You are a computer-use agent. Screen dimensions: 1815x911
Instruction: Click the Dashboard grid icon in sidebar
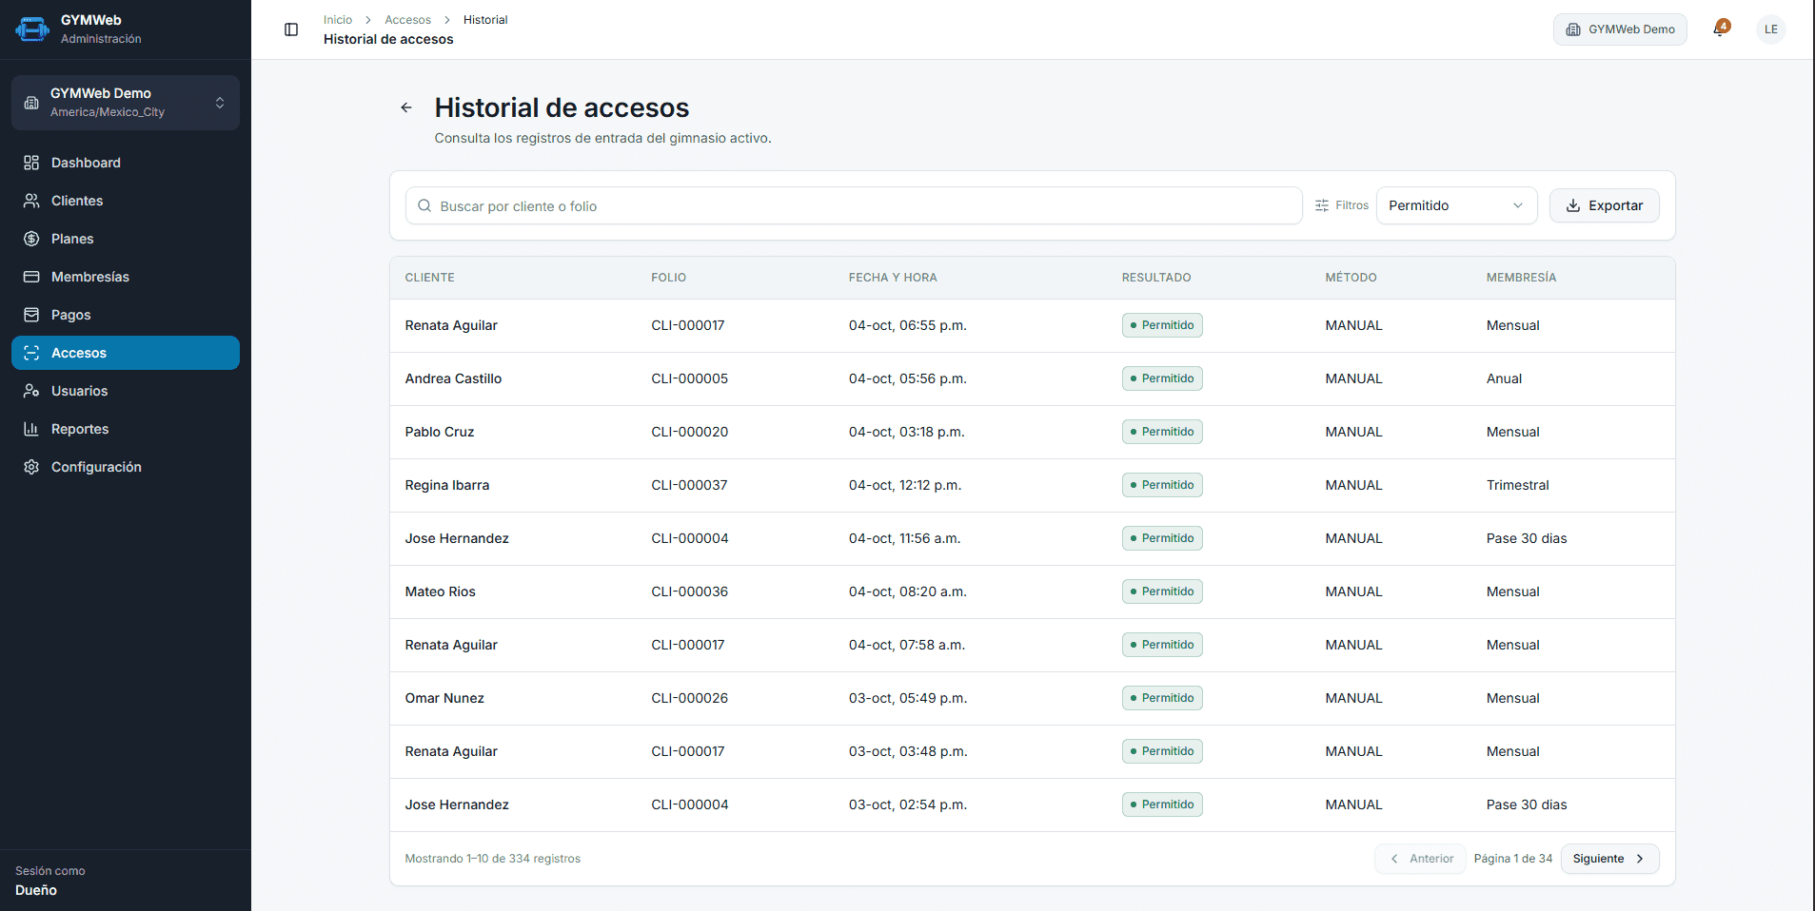coord(31,163)
